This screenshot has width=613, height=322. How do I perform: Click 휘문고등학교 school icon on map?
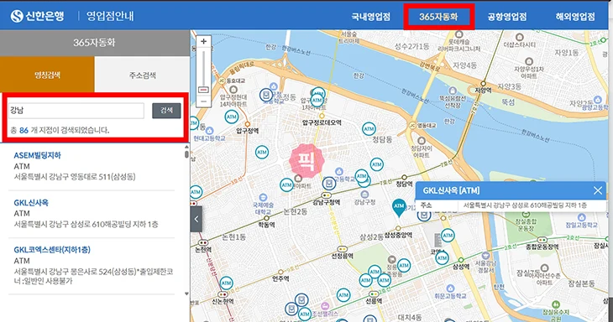tap(450, 288)
